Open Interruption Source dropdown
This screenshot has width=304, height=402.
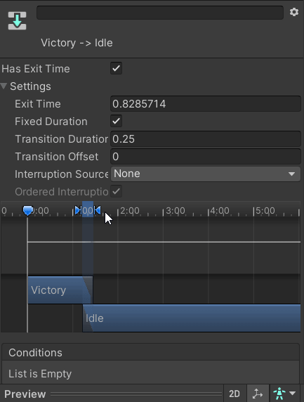(206, 174)
